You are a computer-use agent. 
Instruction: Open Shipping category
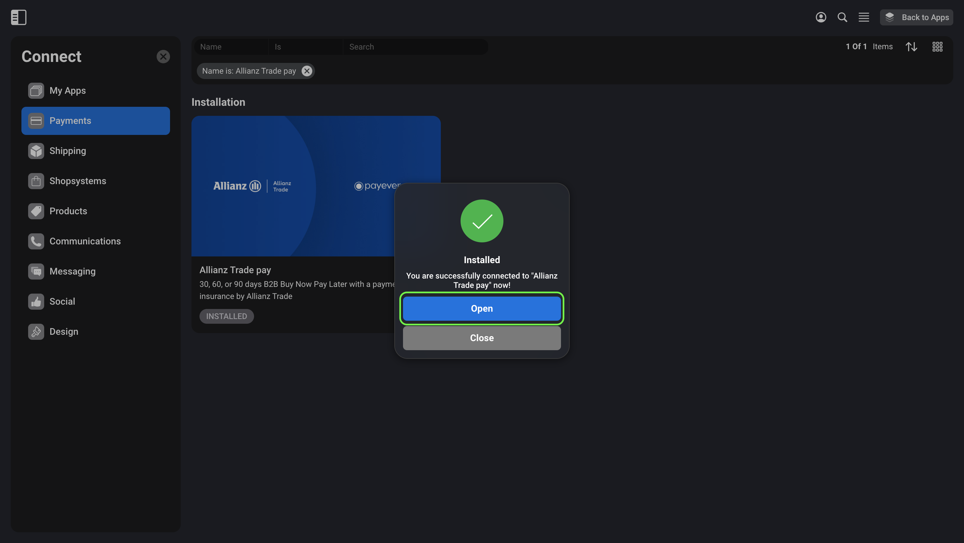[95, 151]
